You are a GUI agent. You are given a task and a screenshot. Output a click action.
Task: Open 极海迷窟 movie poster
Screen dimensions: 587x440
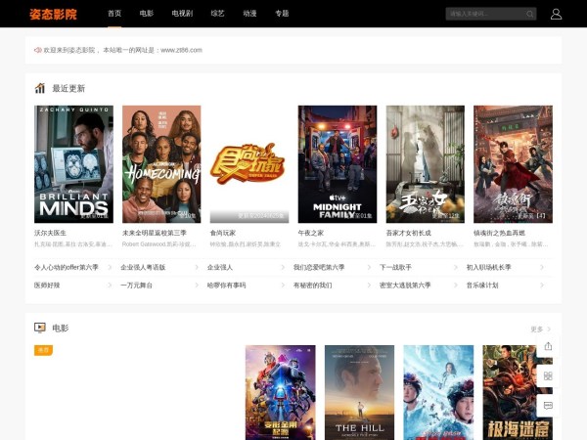[x=518, y=392]
